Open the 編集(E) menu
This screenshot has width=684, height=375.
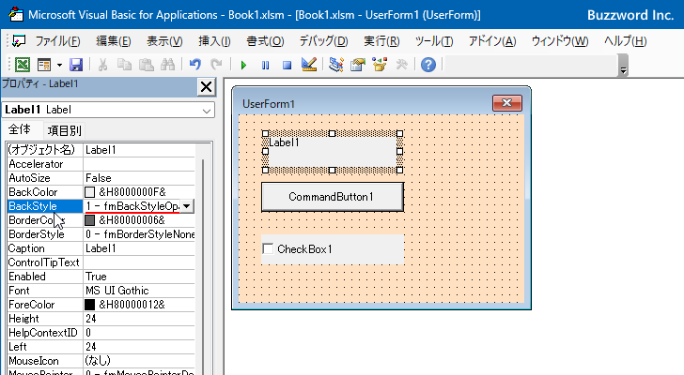tap(114, 41)
